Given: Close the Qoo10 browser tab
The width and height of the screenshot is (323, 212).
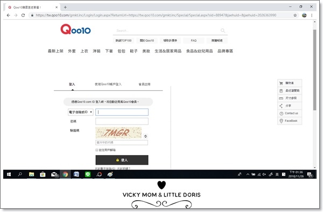Looking at the screenshot, I should coord(57,7).
